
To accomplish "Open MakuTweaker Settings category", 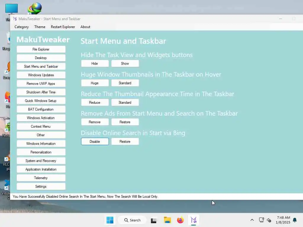I will pyautogui.click(x=41, y=187).
